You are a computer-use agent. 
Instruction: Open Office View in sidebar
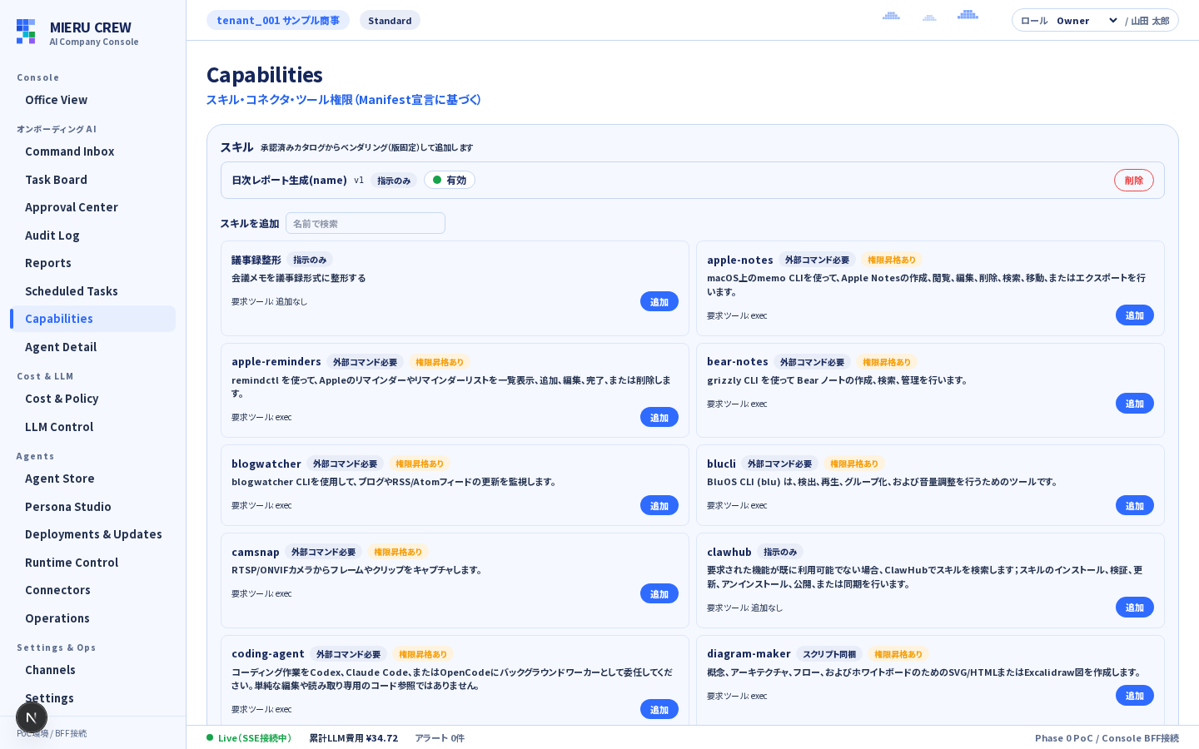[92, 100]
